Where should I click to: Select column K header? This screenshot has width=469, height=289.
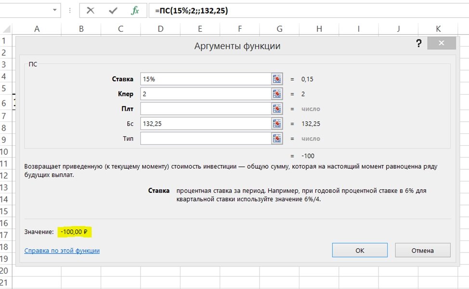pyautogui.click(x=438, y=29)
